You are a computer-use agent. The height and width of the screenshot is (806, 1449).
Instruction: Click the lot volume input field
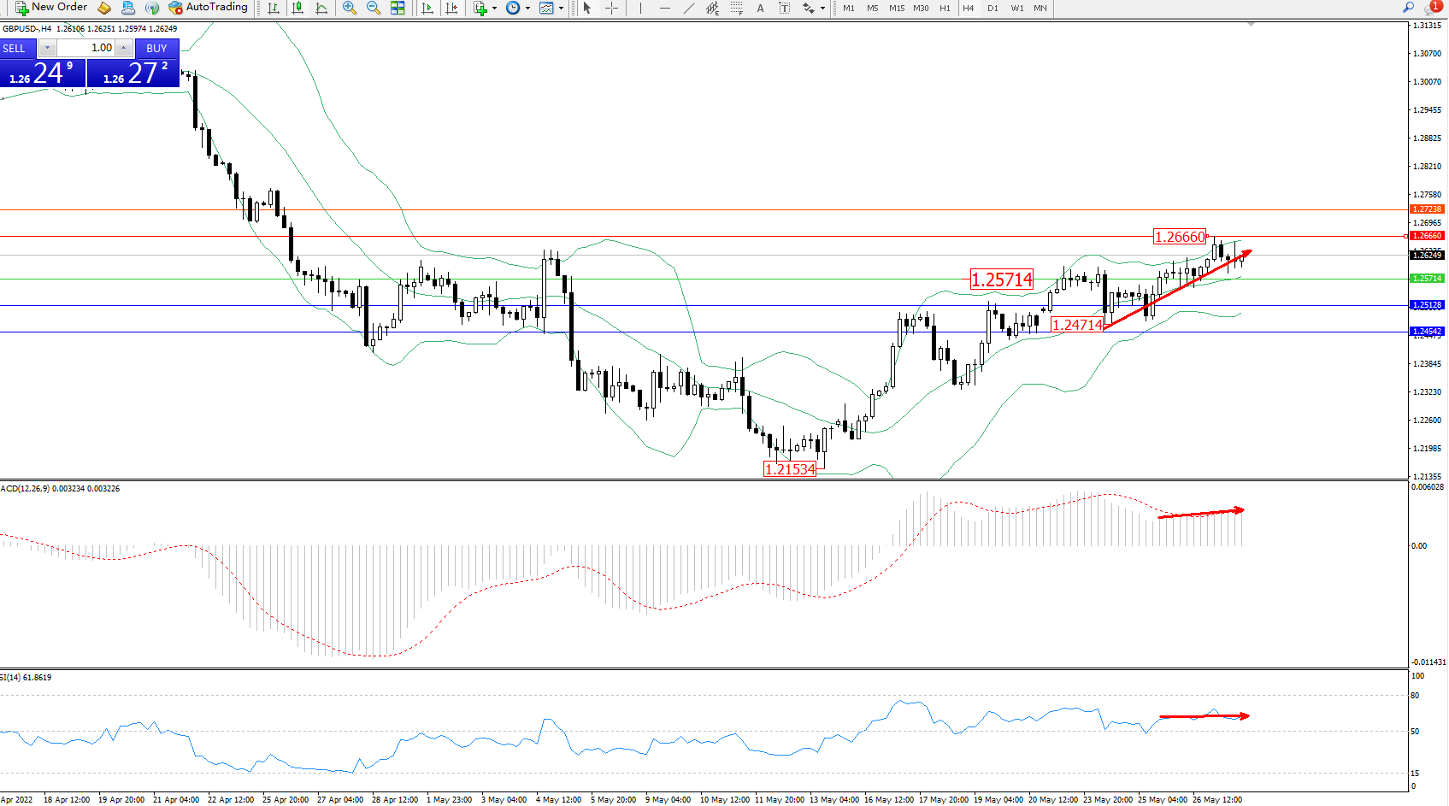tap(86, 48)
